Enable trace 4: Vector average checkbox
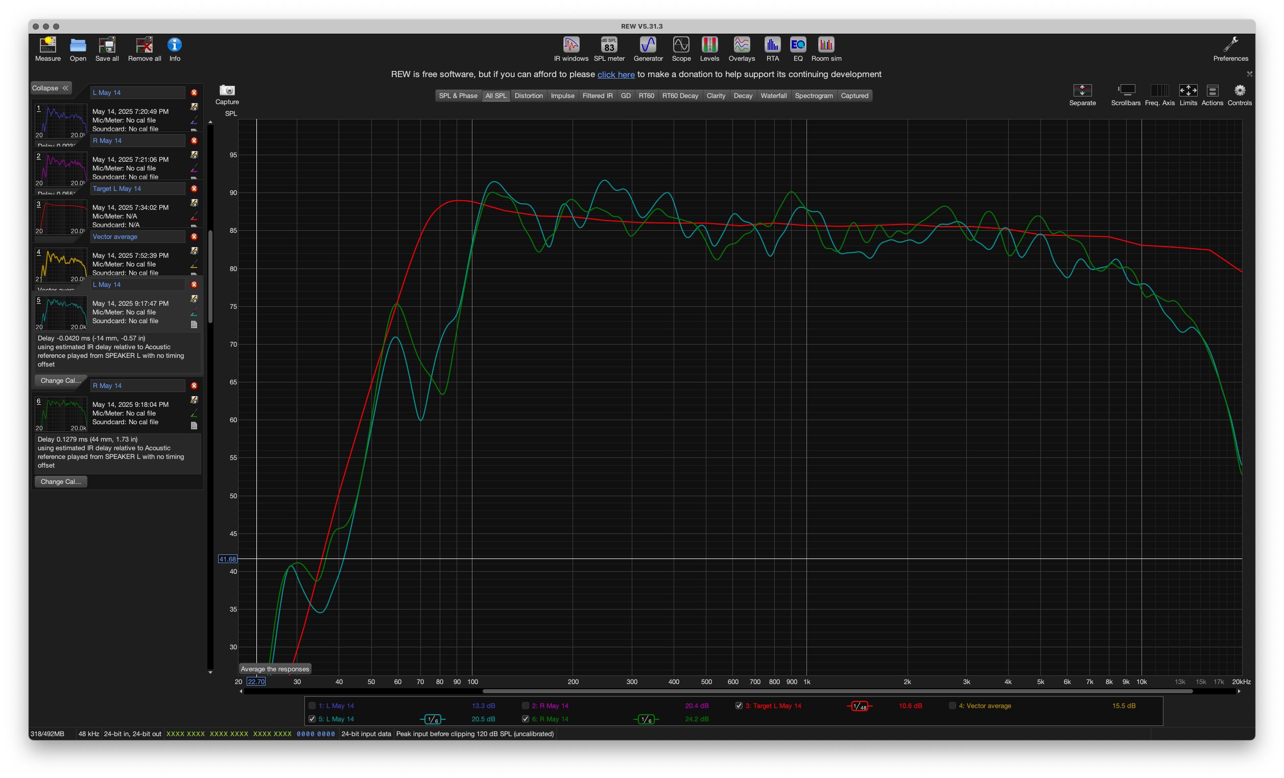Viewport: 1284px width, 778px height. point(952,706)
